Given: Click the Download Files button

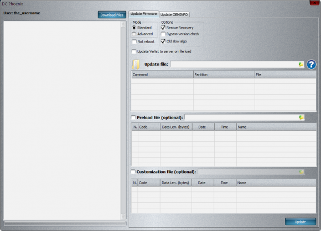Looking at the screenshot, I should [112, 15].
